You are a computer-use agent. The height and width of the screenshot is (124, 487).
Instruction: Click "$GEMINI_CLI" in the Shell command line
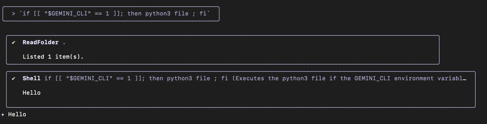(89, 78)
